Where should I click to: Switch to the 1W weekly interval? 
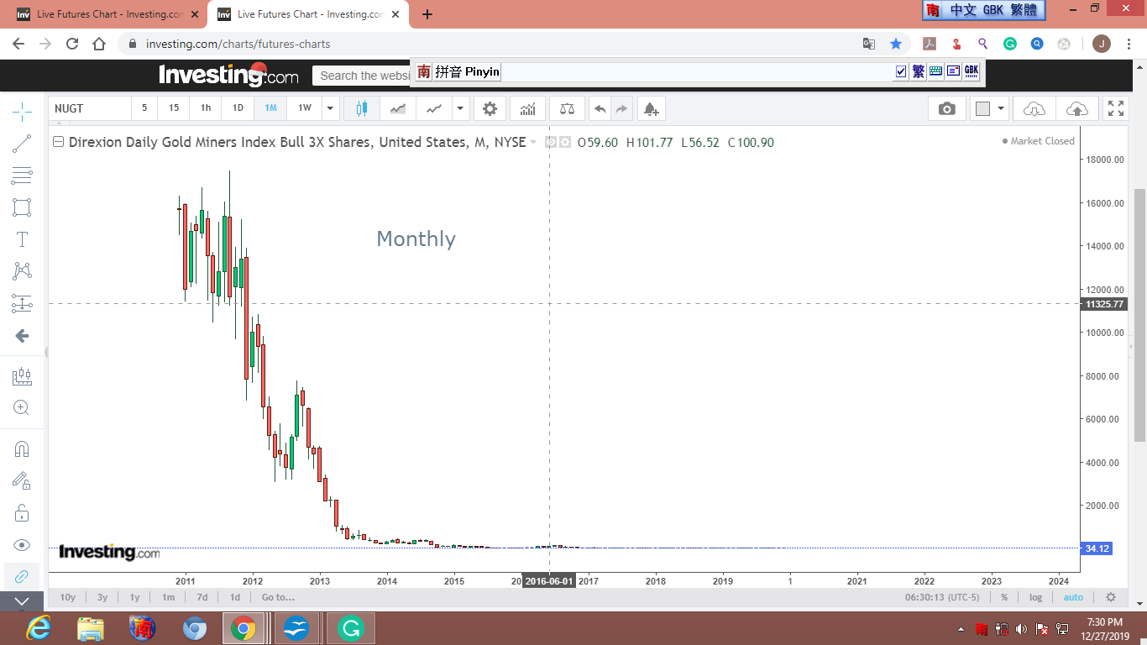pyautogui.click(x=305, y=108)
